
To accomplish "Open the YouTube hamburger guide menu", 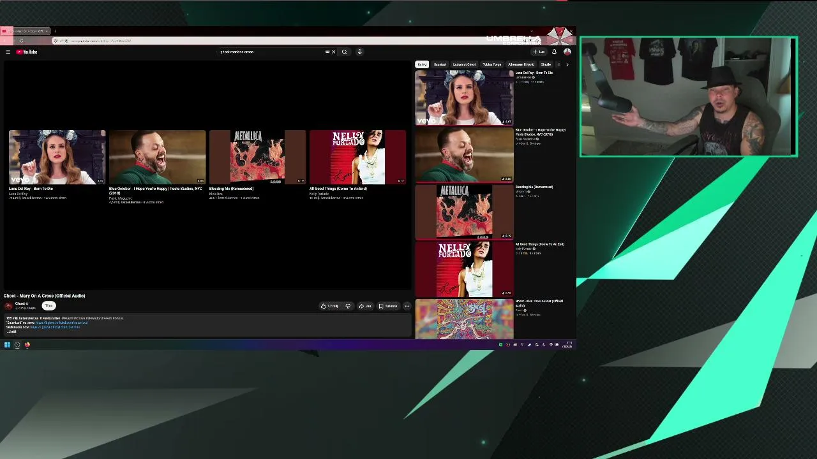I will click(x=8, y=52).
